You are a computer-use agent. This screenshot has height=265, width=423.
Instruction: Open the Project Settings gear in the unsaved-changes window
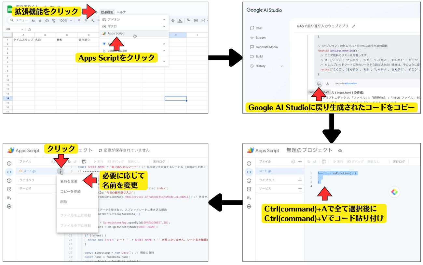pos(9,206)
